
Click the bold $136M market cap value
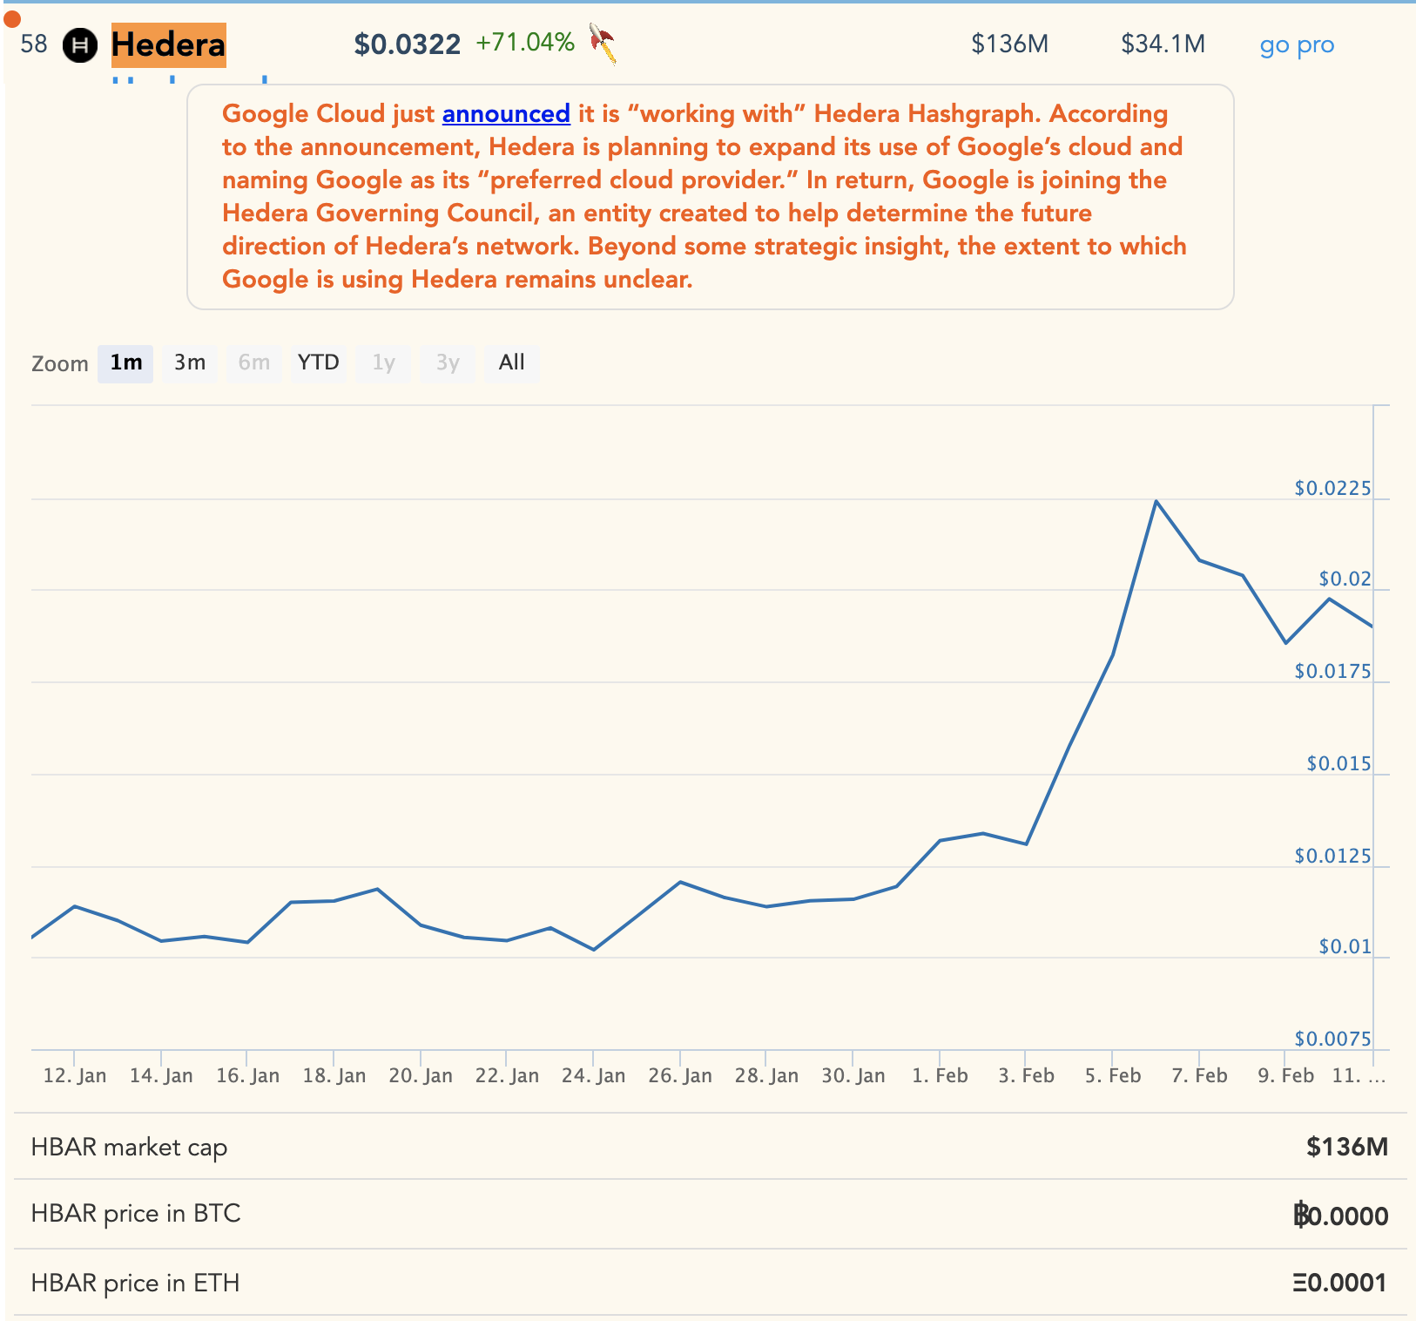click(1347, 1147)
